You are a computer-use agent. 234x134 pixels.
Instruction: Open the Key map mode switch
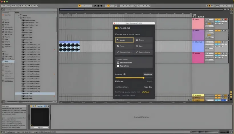[213, 6]
